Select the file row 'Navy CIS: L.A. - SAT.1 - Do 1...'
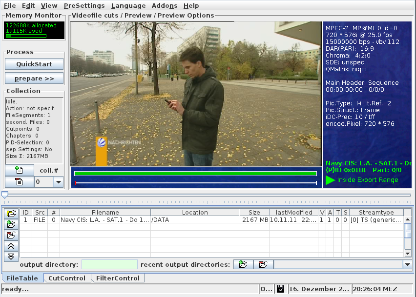Viewport: 416px width, 297px height. tap(212, 220)
